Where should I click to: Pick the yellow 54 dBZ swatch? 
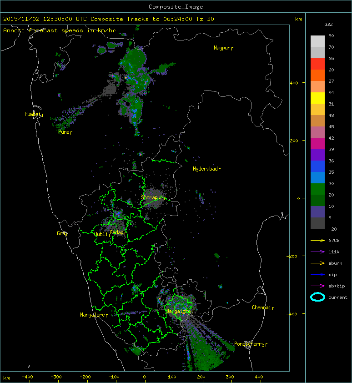click(x=317, y=98)
